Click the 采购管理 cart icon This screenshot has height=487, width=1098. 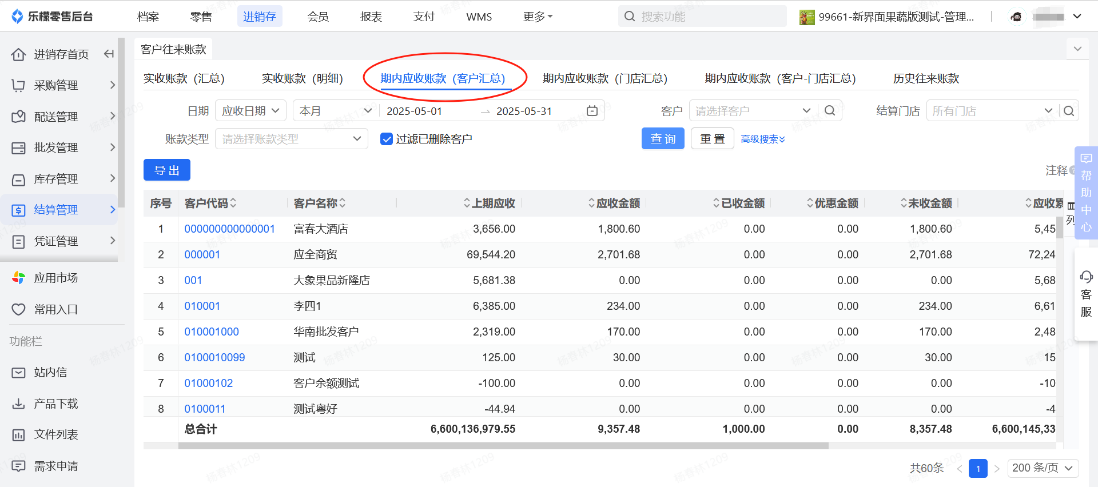click(18, 85)
